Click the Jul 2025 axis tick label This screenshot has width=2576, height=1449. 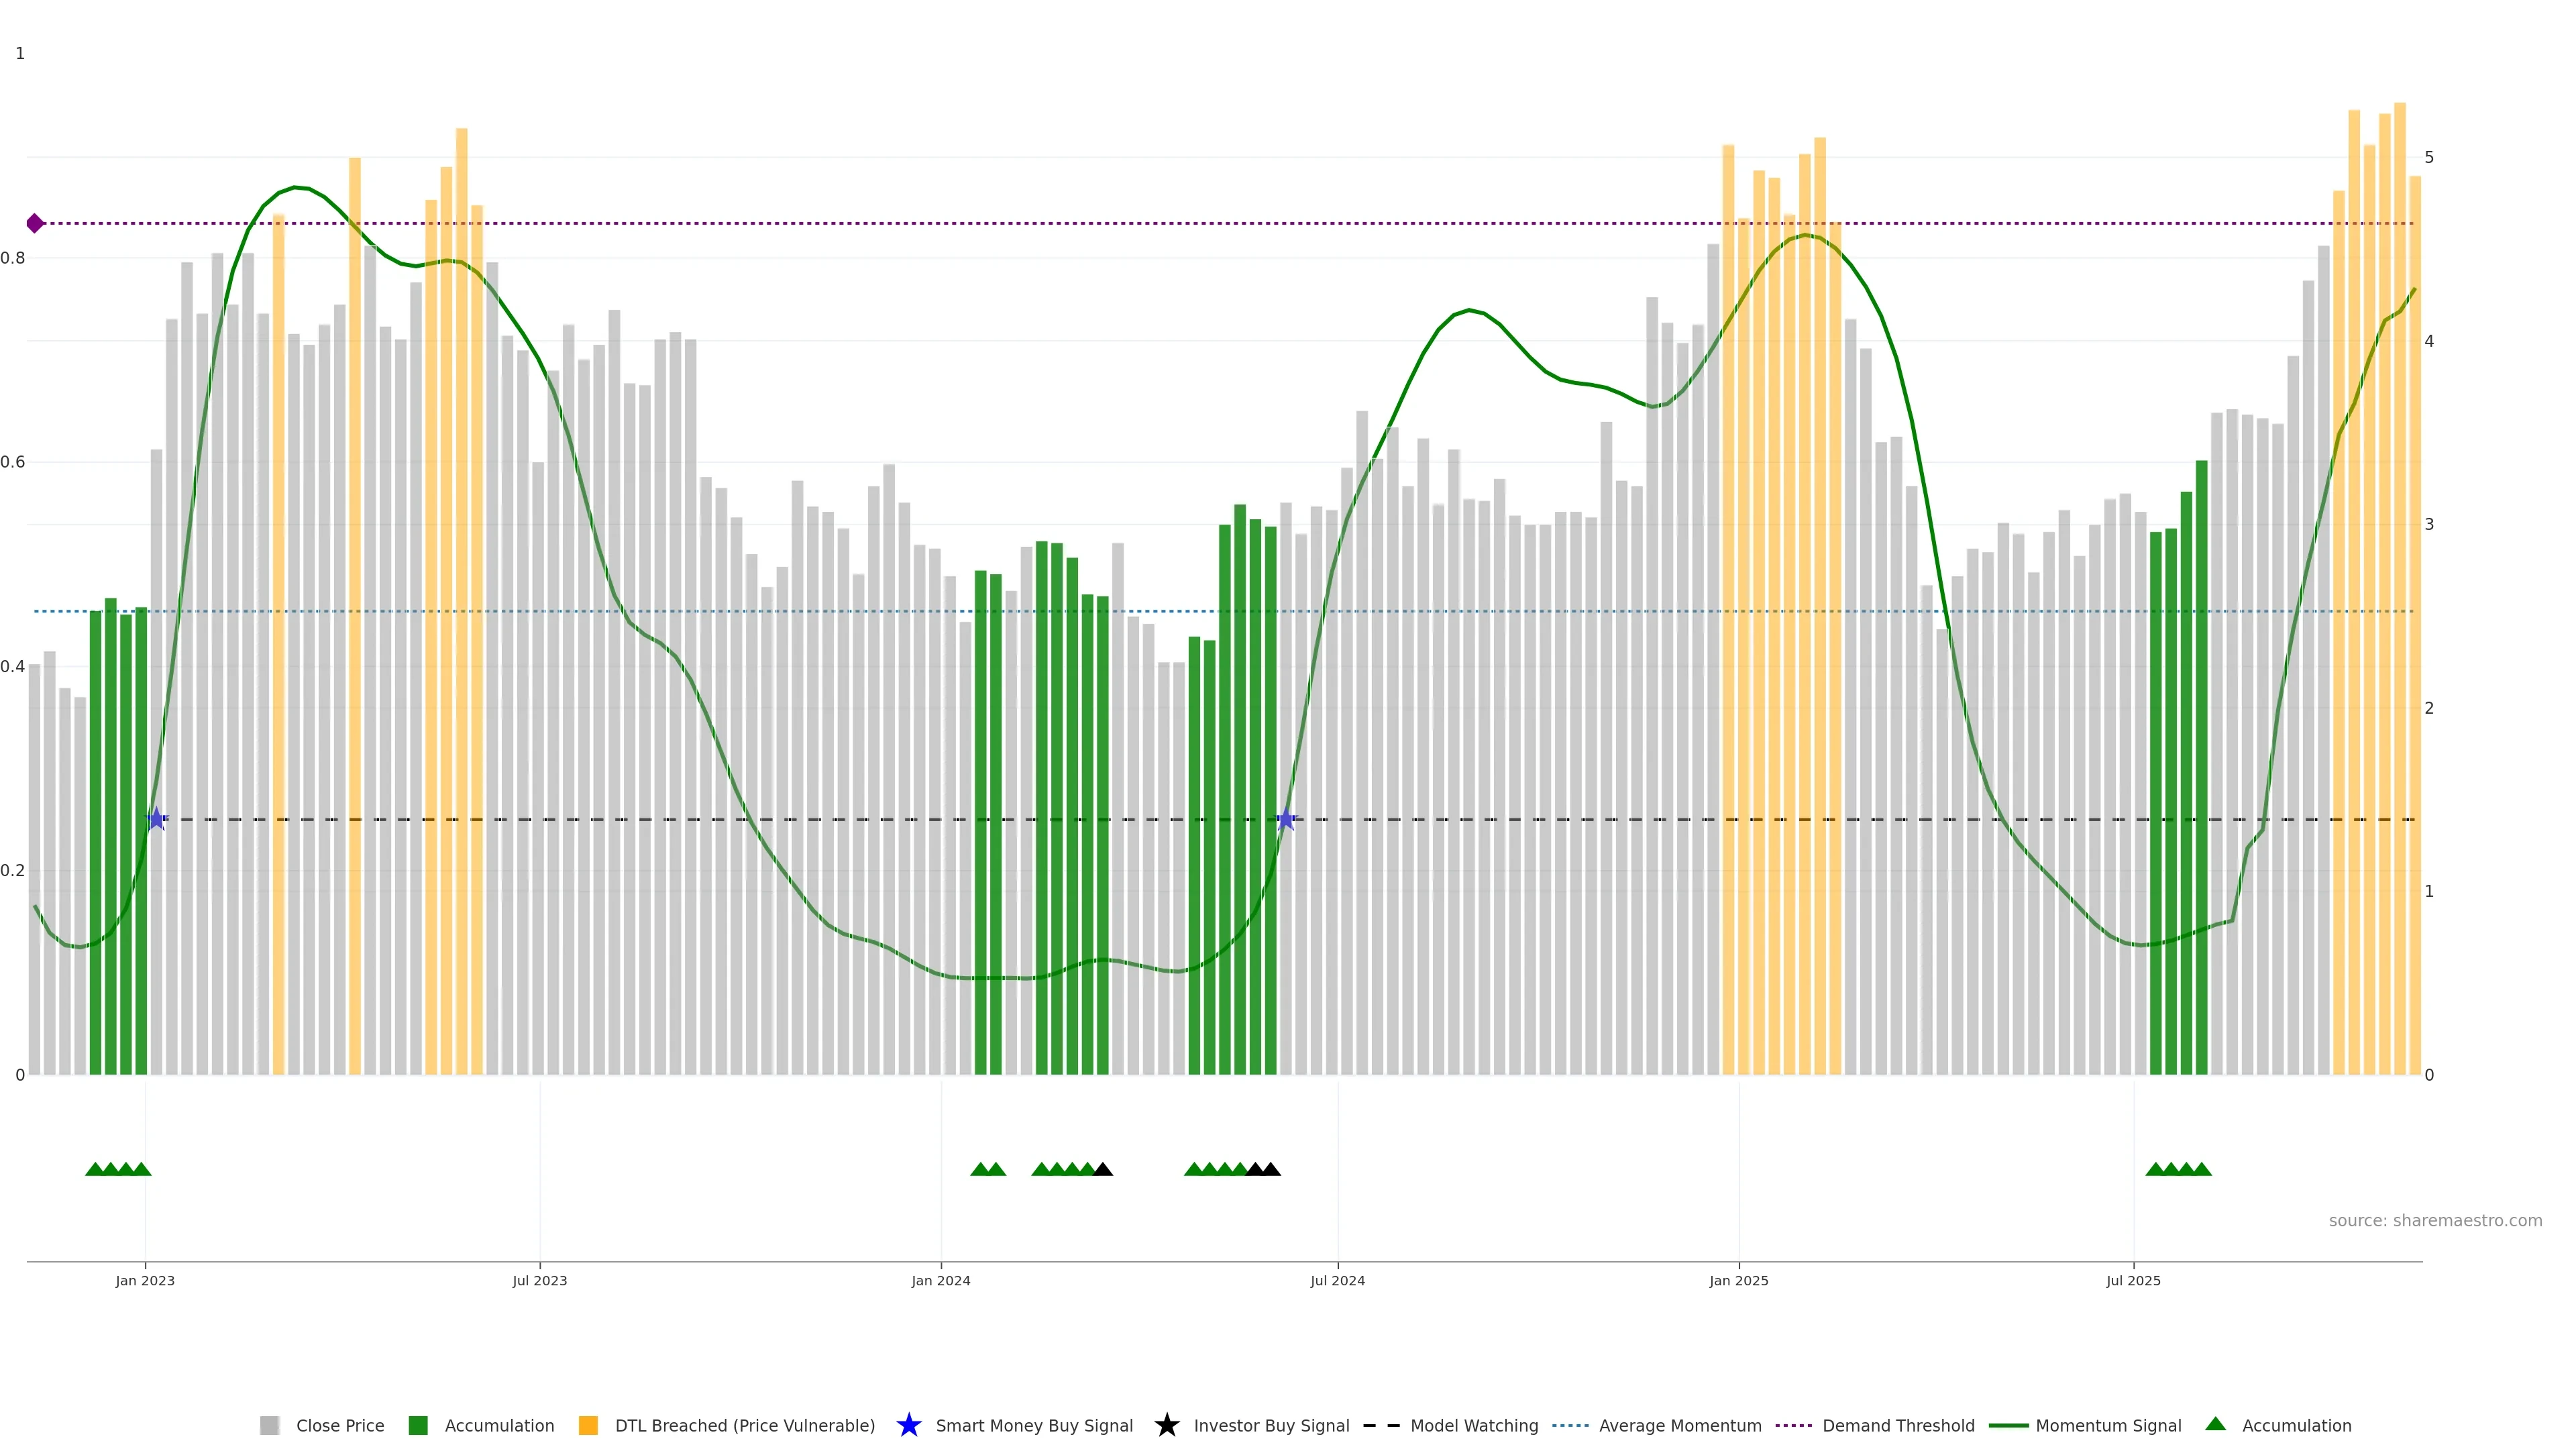[2133, 1280]
